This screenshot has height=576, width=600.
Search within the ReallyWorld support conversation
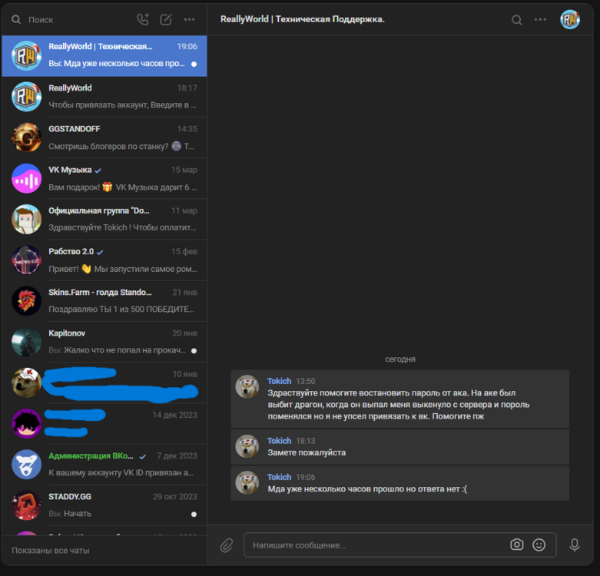[x=516, y=20]
